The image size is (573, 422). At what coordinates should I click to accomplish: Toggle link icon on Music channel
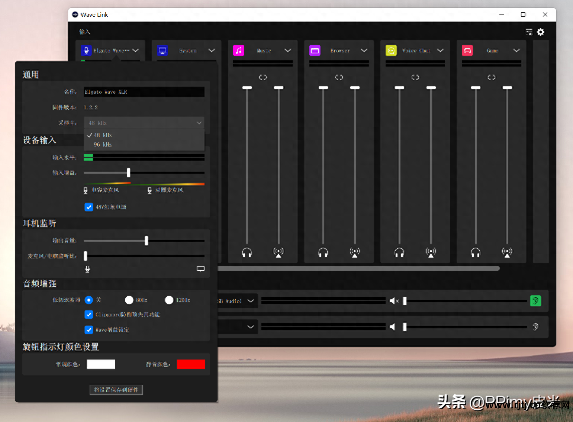click(263, 77)
